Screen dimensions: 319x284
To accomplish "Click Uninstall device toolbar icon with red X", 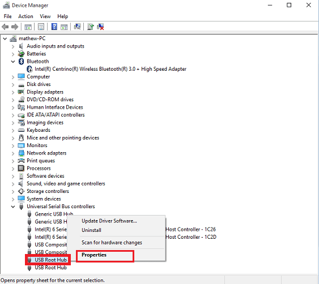I will [x=100, y=27].
